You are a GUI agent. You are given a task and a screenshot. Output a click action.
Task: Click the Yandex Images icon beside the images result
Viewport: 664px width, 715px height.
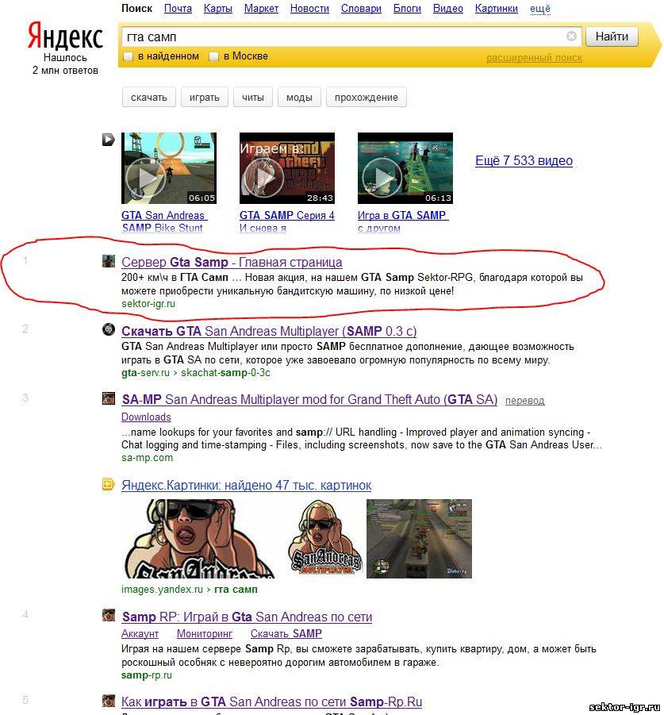(108, 484)
